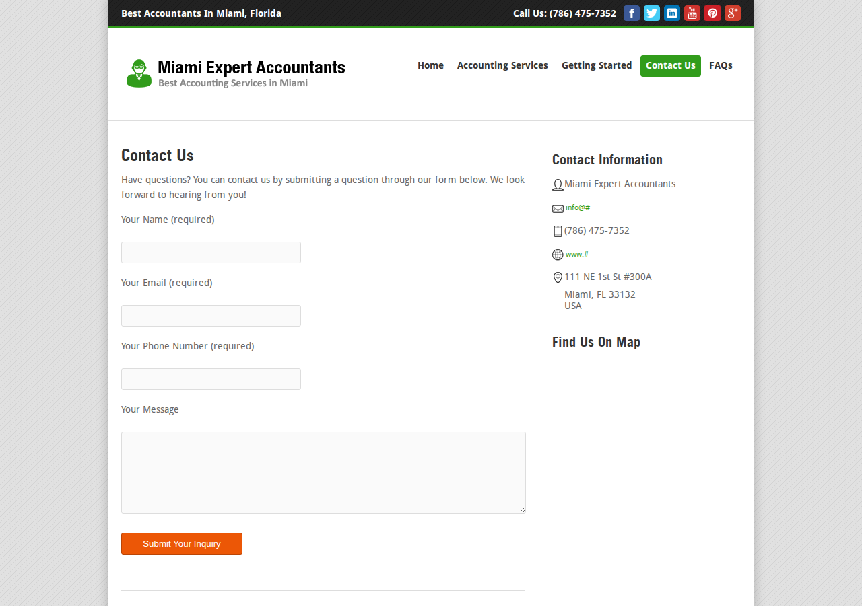Open the Google Plus social icon

733,13
